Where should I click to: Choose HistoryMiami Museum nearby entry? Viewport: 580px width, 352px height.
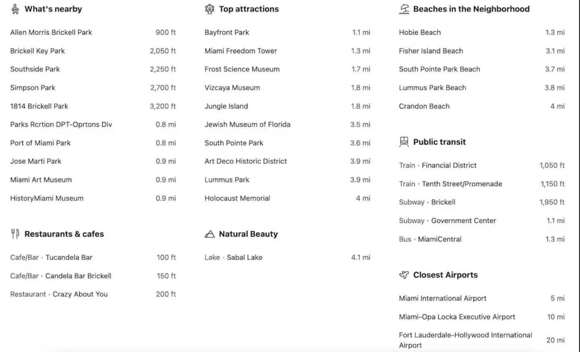[93, 198]
